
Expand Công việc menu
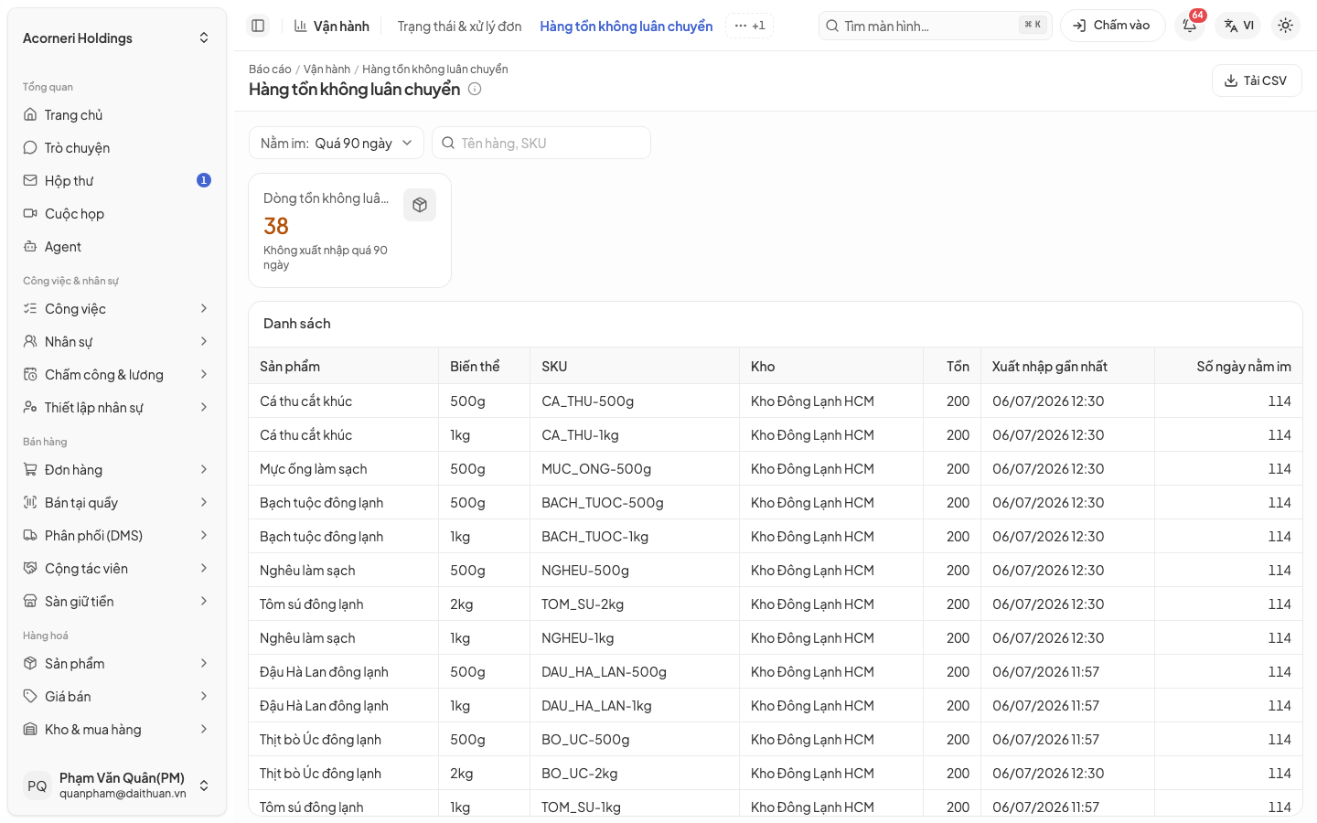click(x=117, y=309)
